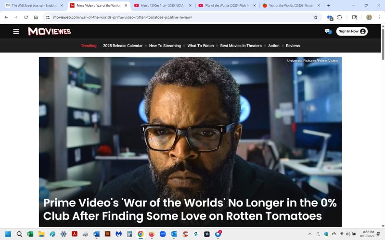This screenshot has height=240, width=385.
Task: Reload the current page
Action: [26, 17]
